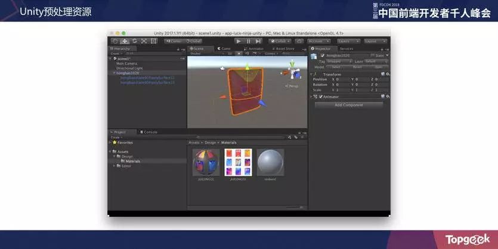Screen dimensions: 498x249
Task: Open the Hierarchy Create dropdown
Action: [116, 54]
